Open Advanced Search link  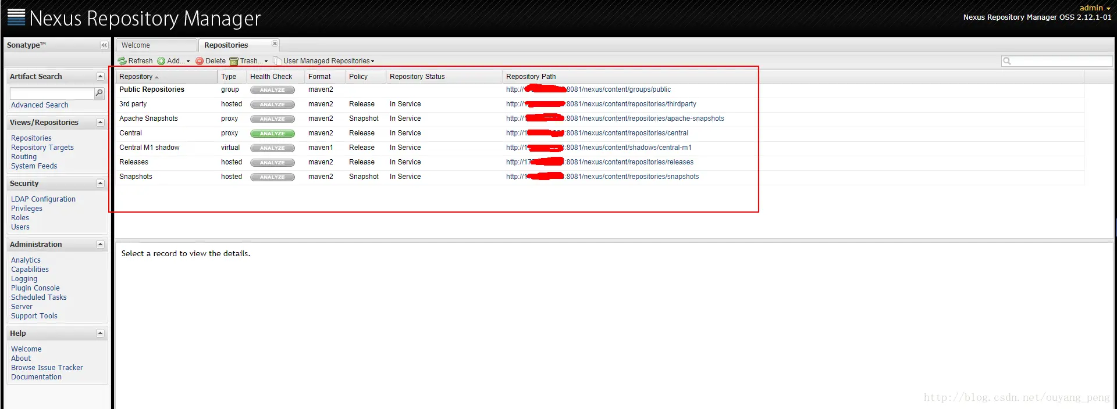coord(40,105)
